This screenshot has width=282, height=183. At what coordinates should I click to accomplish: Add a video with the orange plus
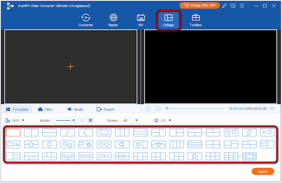tap(70, 67)
